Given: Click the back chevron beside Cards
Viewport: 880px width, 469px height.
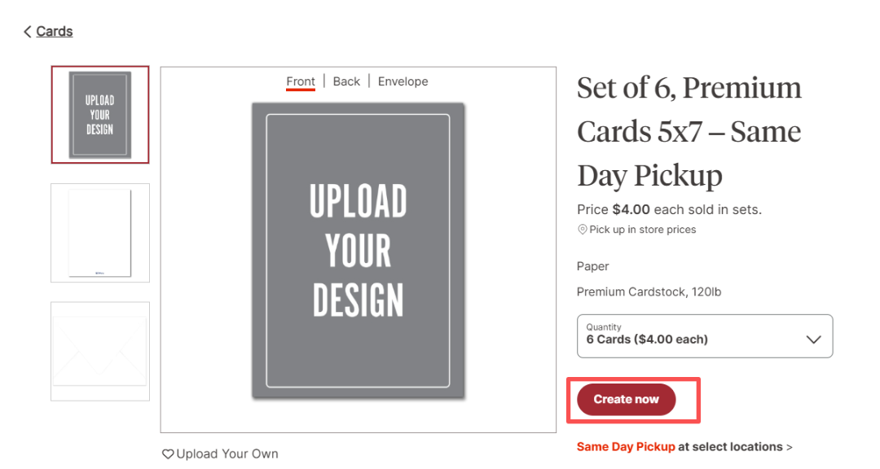Looking at the screenshot, I should coord(27,32).
